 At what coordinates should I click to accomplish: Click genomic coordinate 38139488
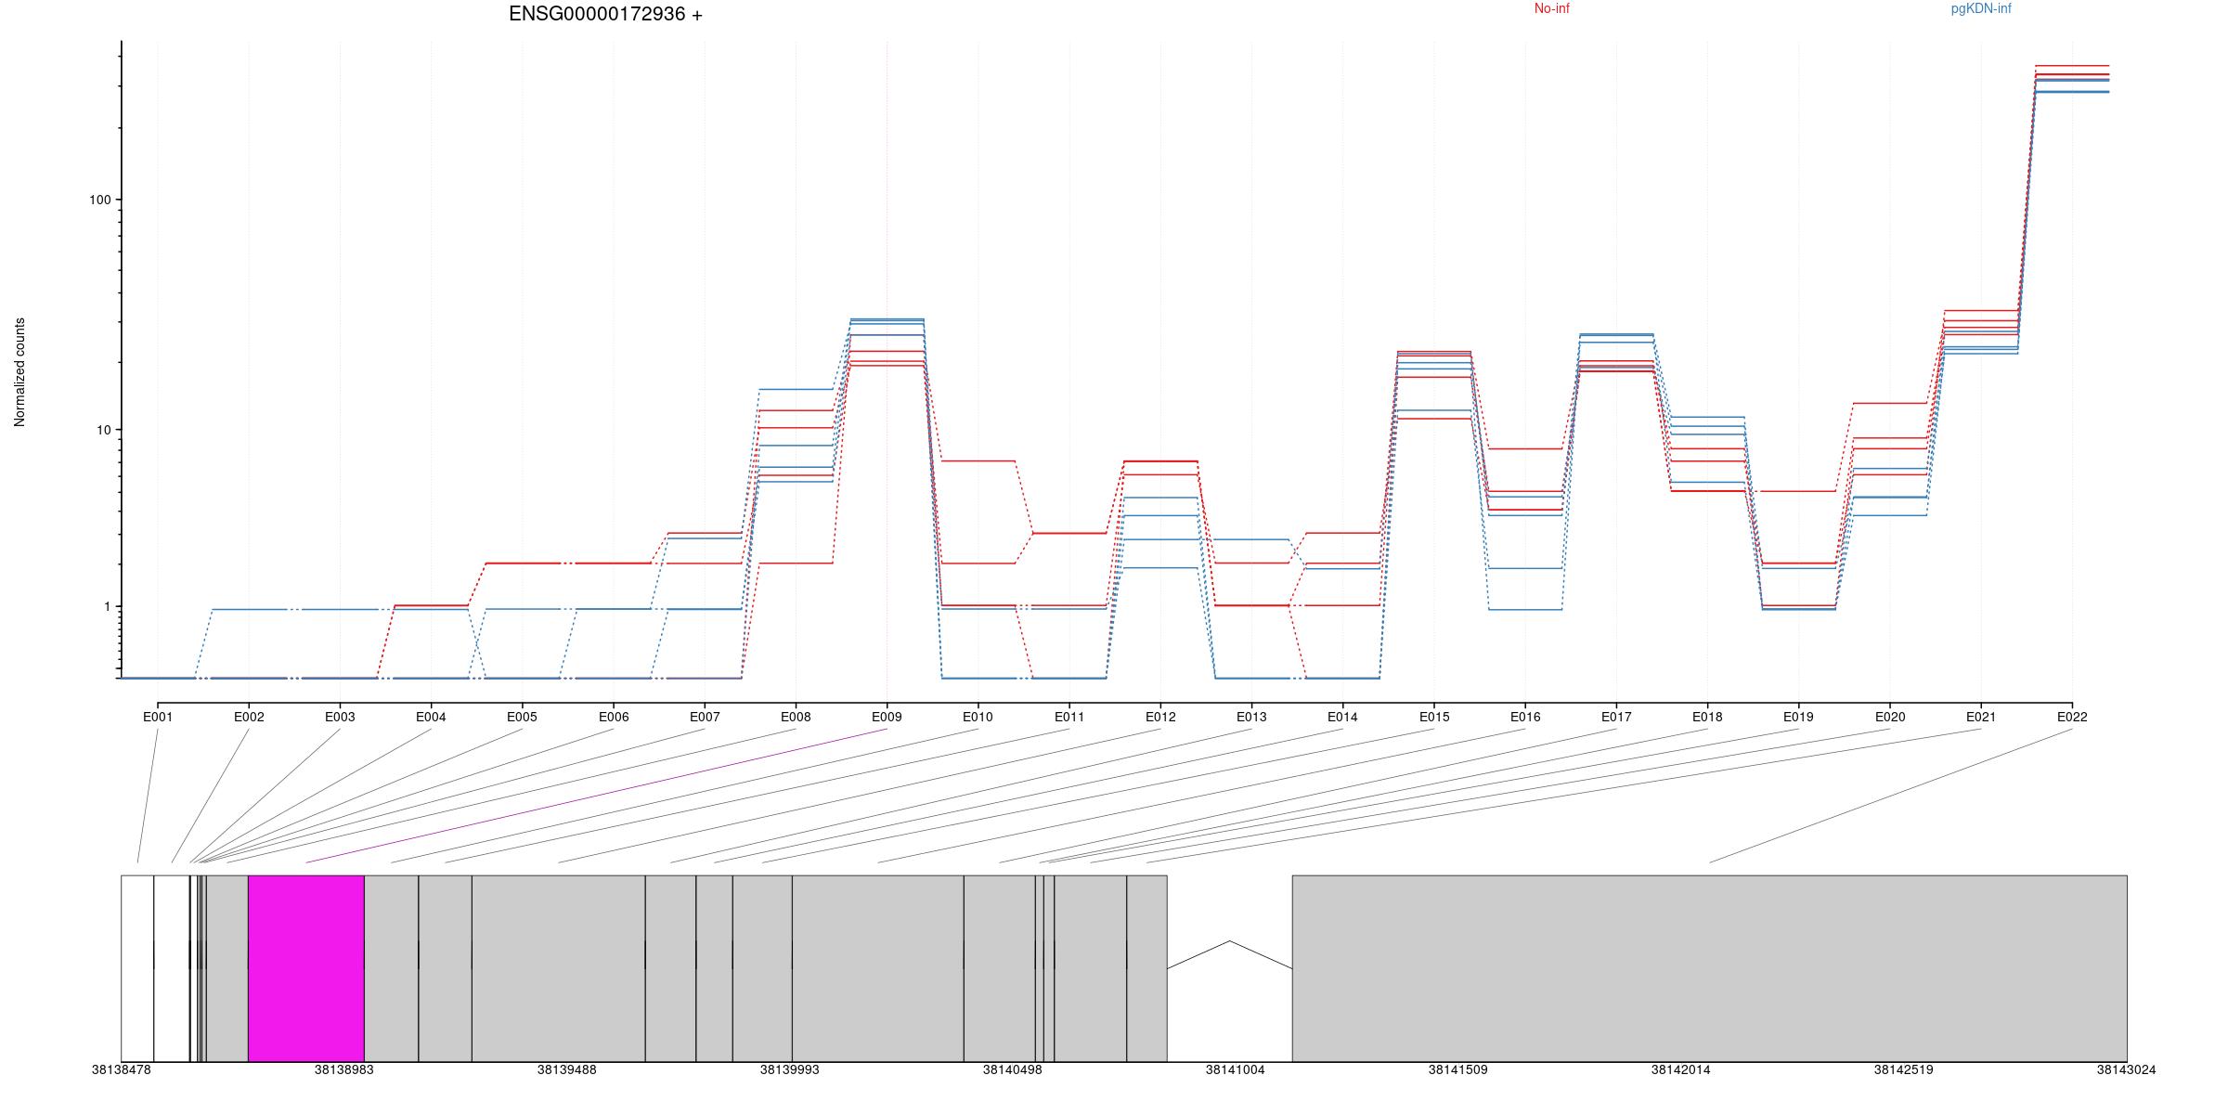pyautogui.click(x=567, y=1069)
